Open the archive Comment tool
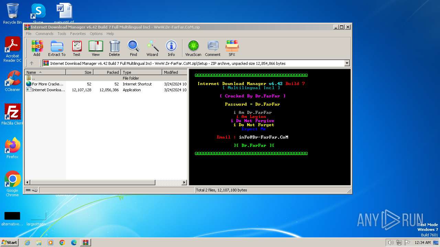 pos(213,48)
